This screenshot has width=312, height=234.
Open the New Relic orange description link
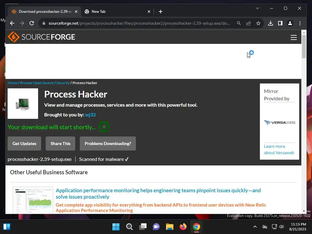pos(161,207)
